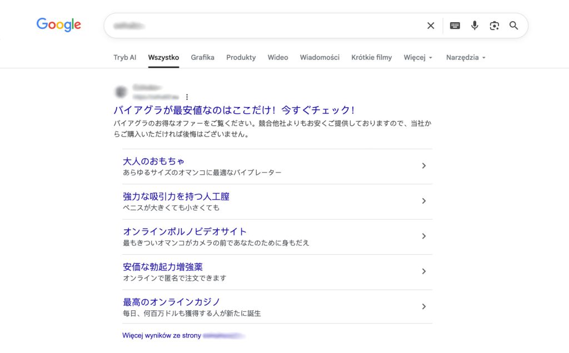Search by image using the Google Lens icon

pyautogui.click(x=494, y=26)
